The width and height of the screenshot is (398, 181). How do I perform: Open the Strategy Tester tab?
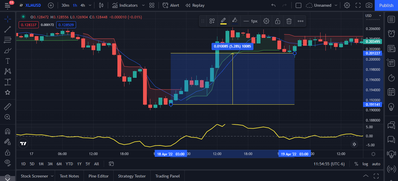tap(132, 176)
